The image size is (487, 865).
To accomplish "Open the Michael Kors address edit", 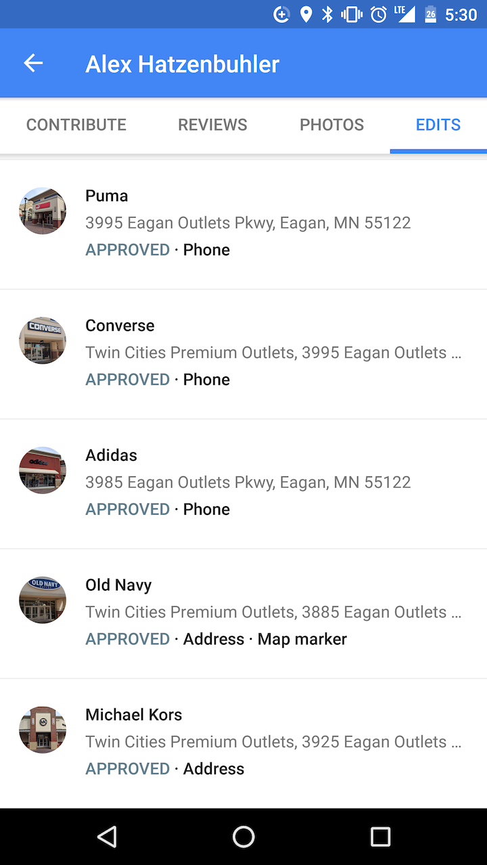I will tap(243, 743).
